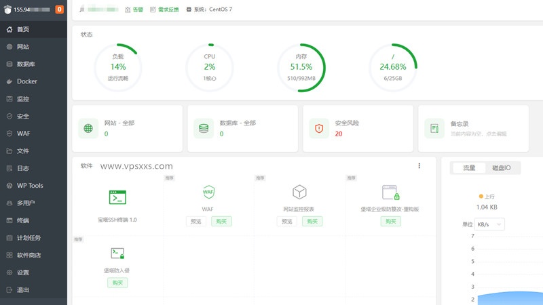Click the 堡塔防入侵 terminal lock icon
Viewport: 543px width, 305px height.
coord(117,253)
